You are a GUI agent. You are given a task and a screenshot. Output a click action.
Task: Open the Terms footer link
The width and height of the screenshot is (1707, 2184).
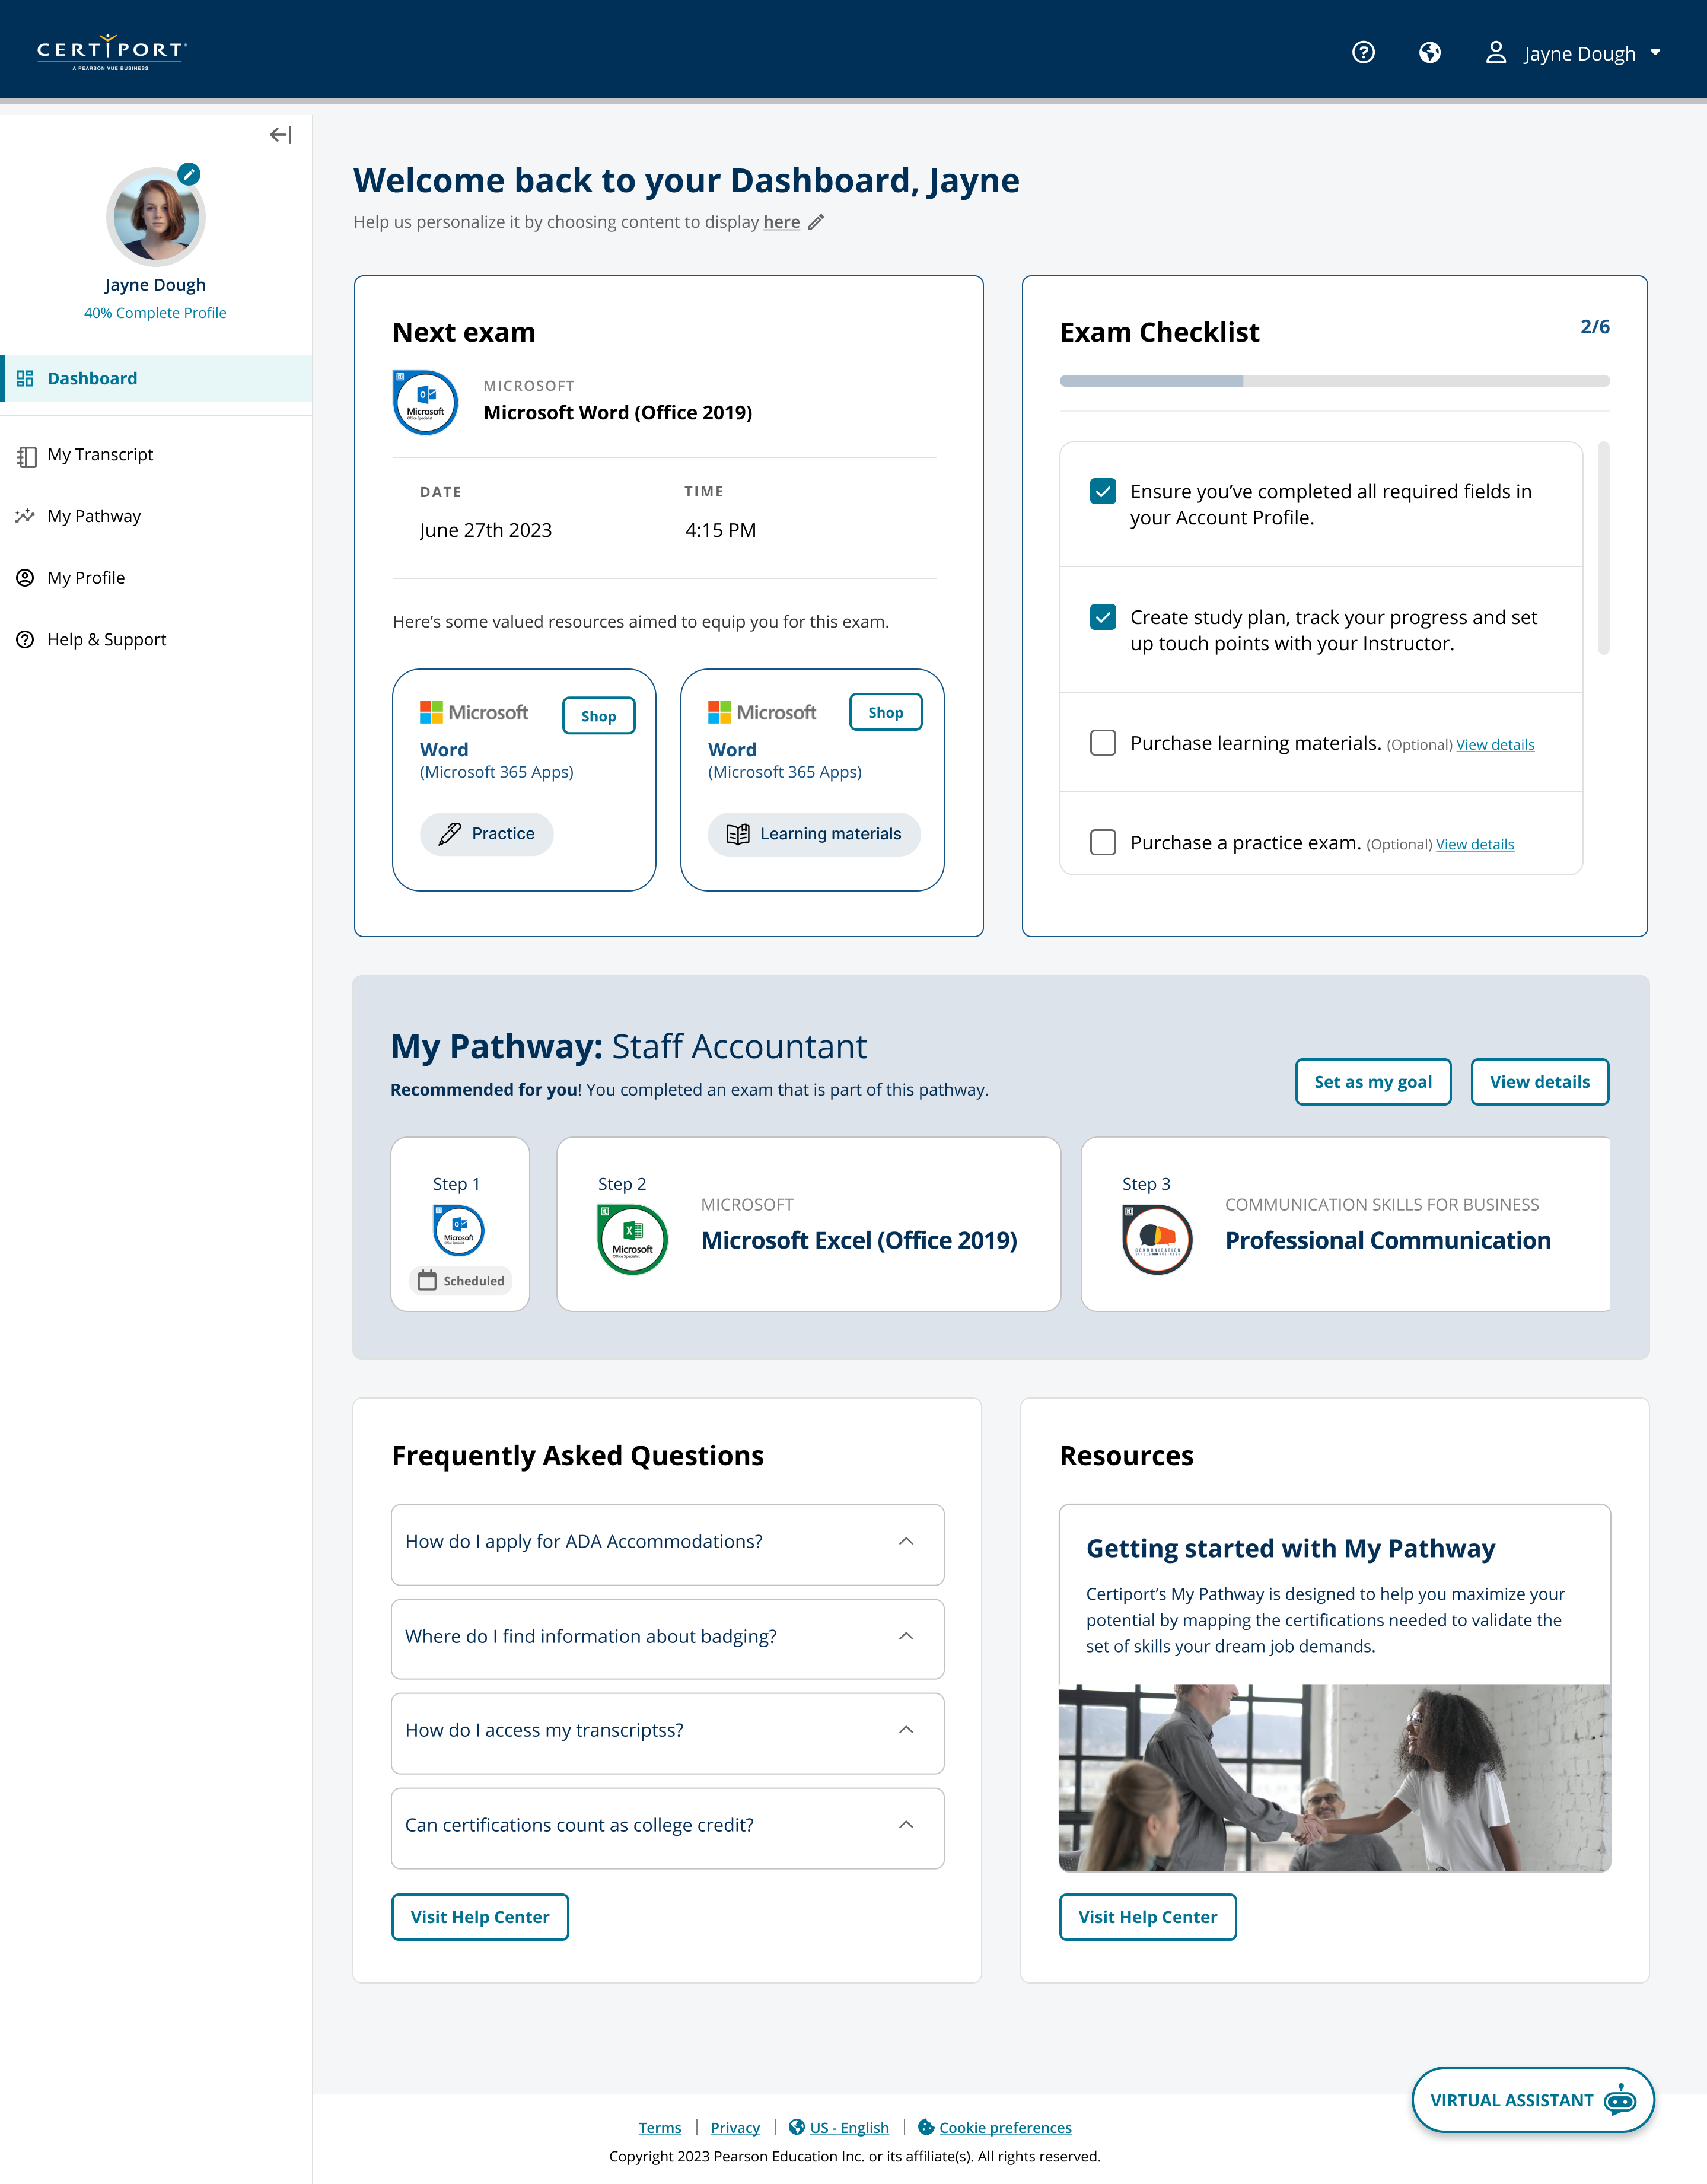(x=660, y=2128)
